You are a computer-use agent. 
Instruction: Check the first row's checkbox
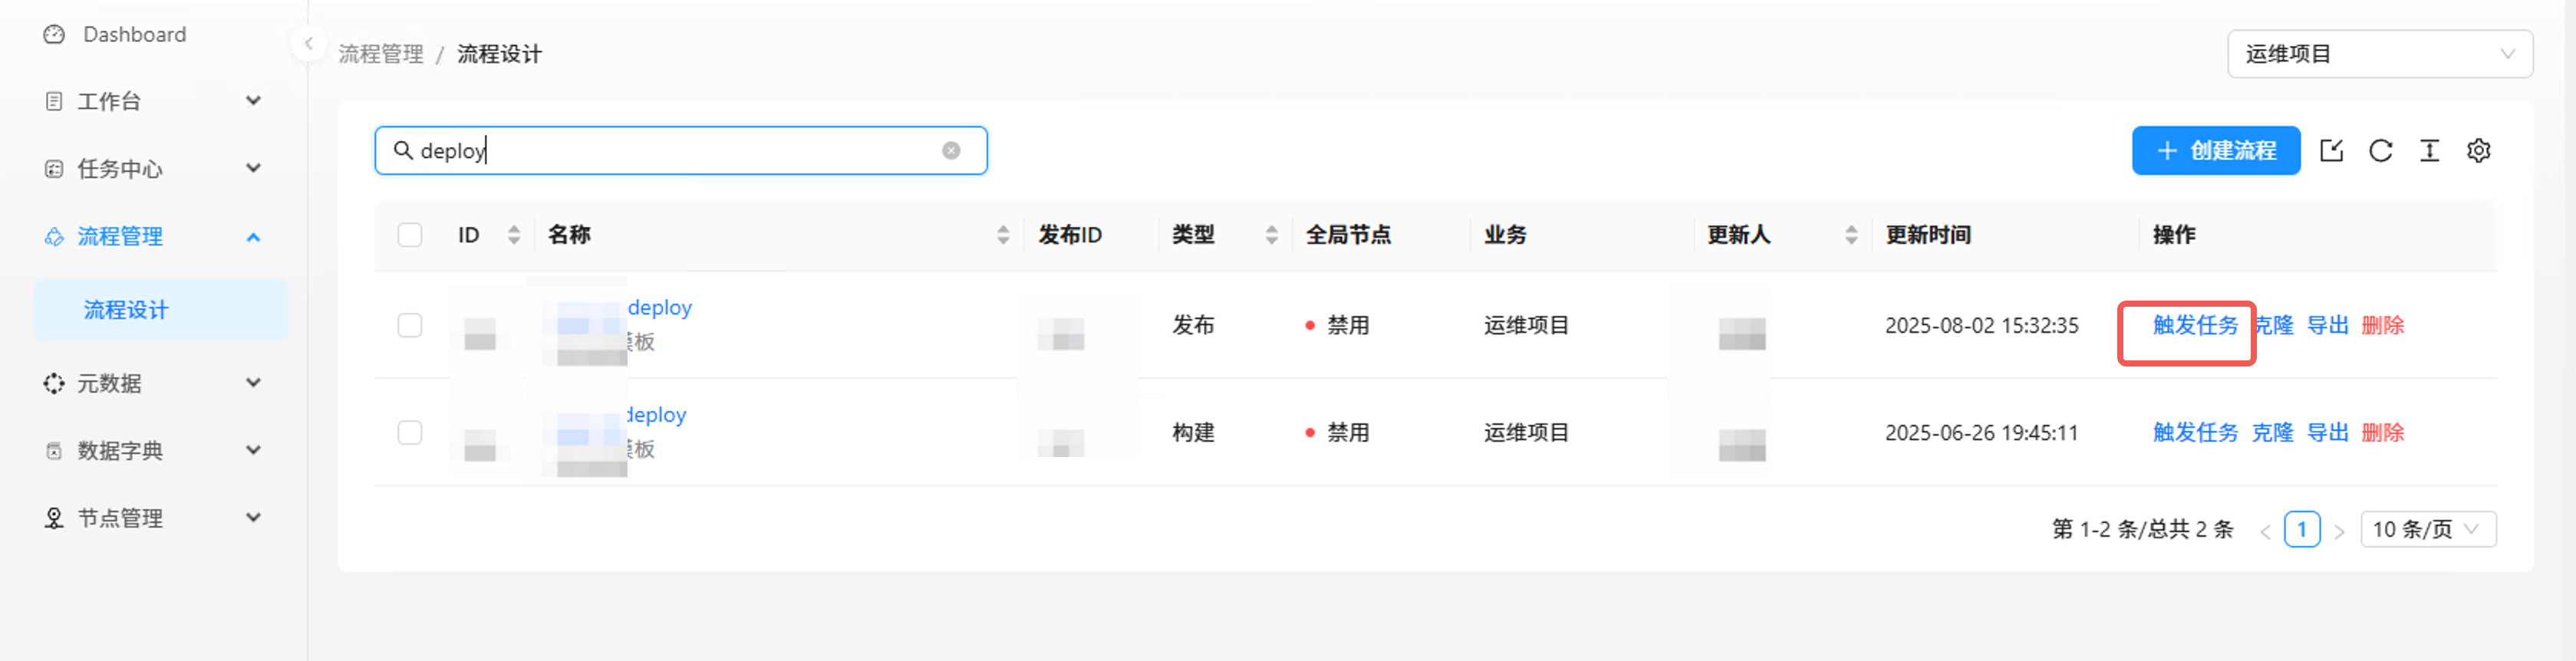[409, 325]
